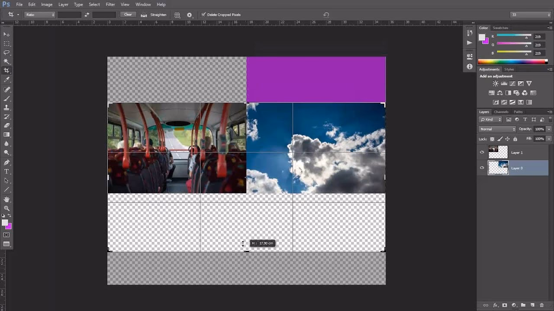Screen dimensions: 554x311
Task: Select the Crop tool in the toolbar
Action: coord(6,69)
